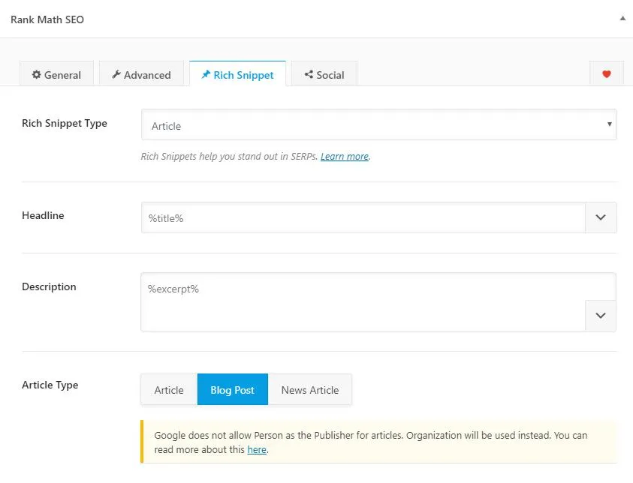Screen dimensions: 633x483
Task: Click the wrench icon on Advanced tab
Action: pyautogui.click(x=116, y=75)
